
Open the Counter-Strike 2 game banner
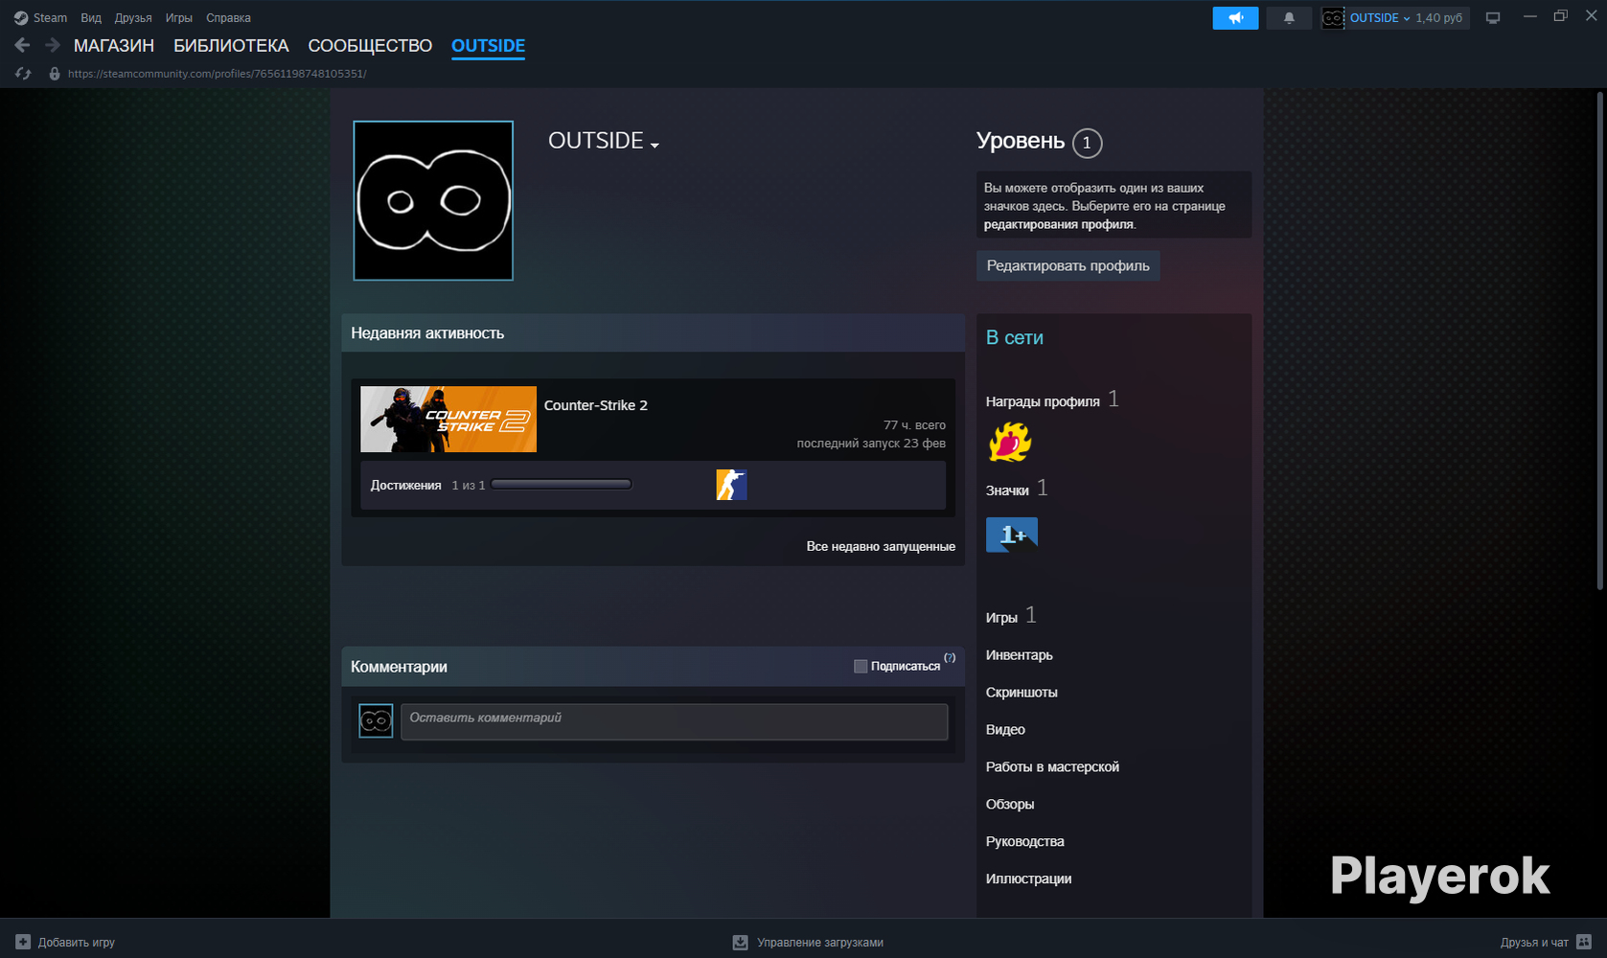point(448,420)
